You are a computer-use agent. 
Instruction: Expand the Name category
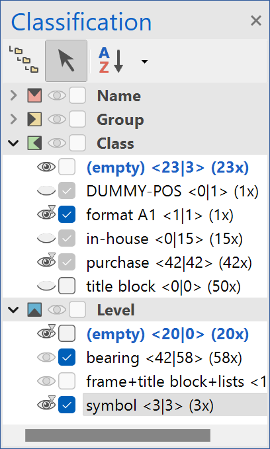click(13, 96)
